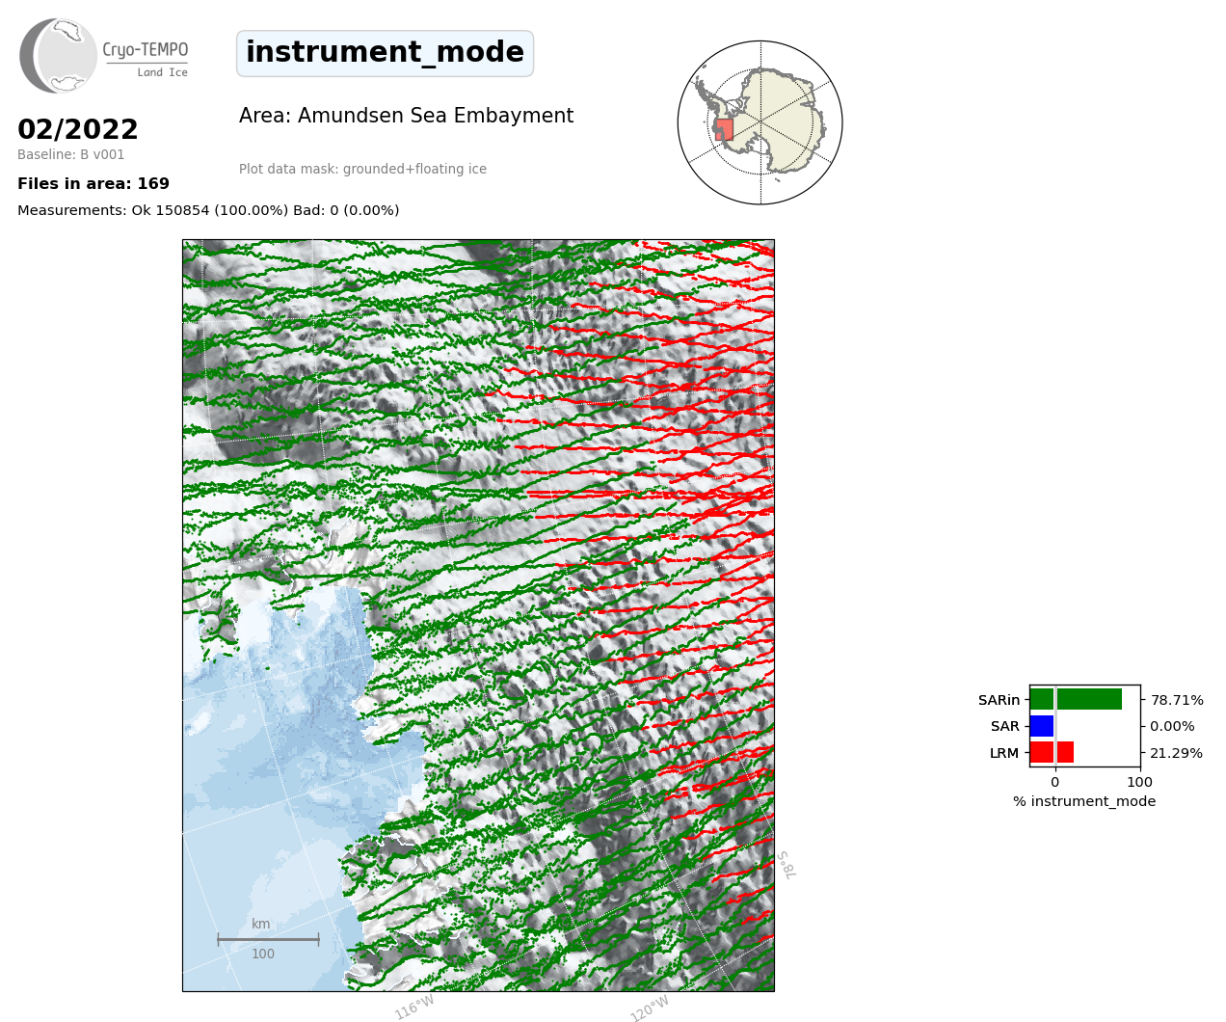
Task: Select the red highlighted region on Antarctica inset
Action: point(724,129)
